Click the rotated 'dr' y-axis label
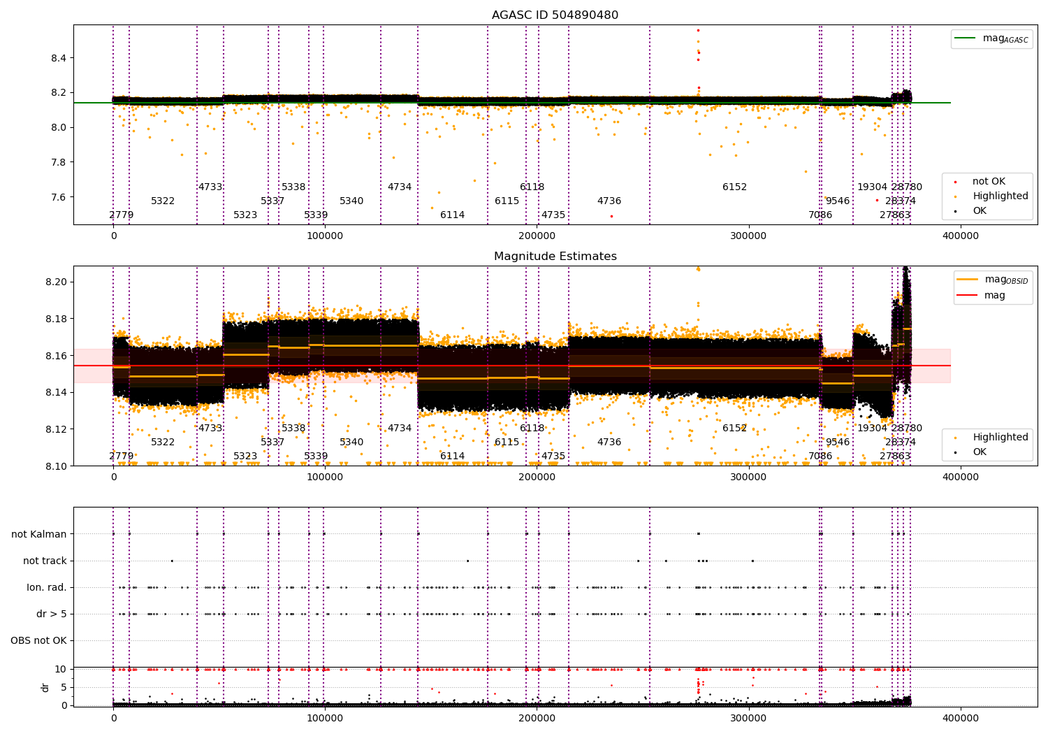This screenshot has height=734, width=1048. click(x=45, y=687)
